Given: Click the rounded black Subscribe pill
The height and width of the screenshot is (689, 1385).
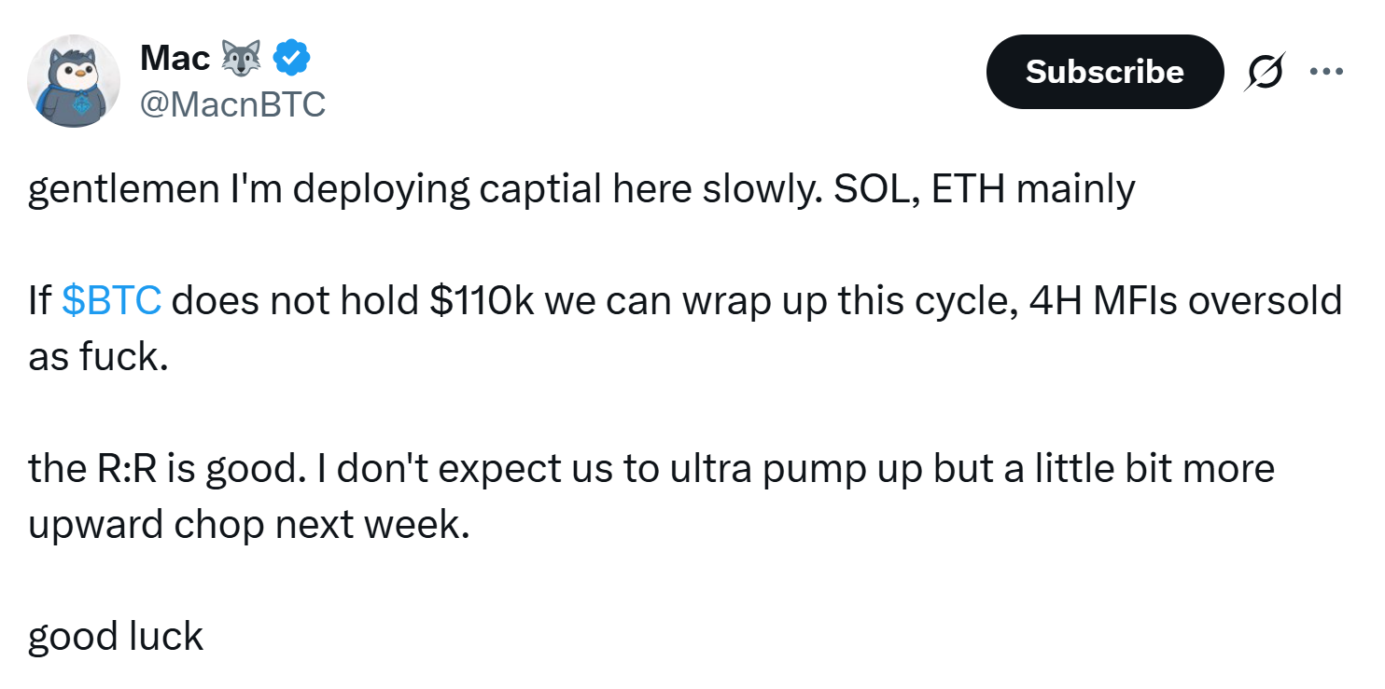Looking at the screenshot, I should (1105, 71).
